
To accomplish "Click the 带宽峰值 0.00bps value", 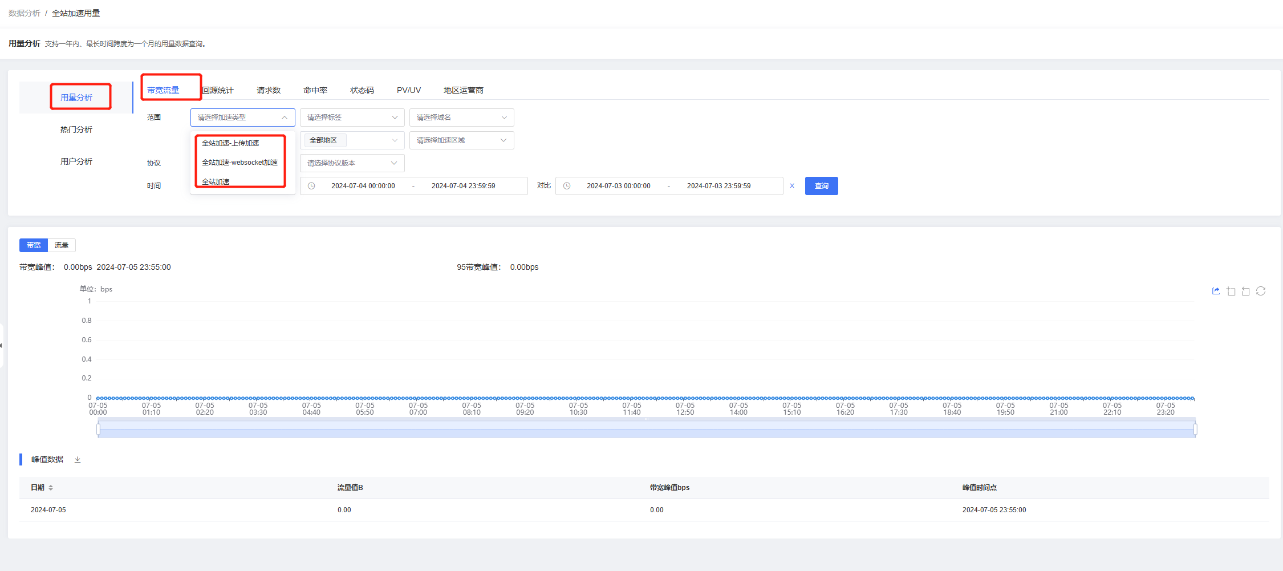I will [x=78, y=267].
